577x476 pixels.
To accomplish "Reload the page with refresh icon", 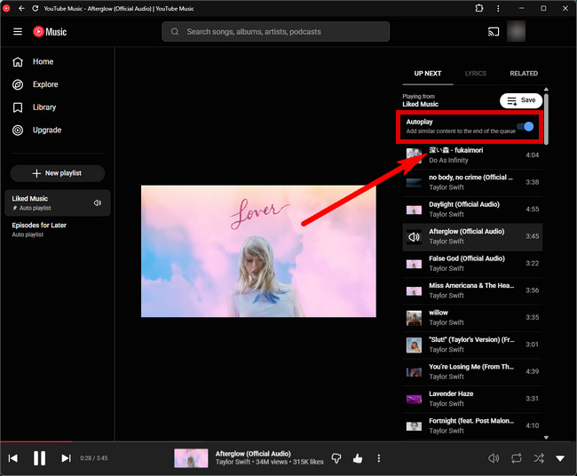I will click(x=35, y=8).
